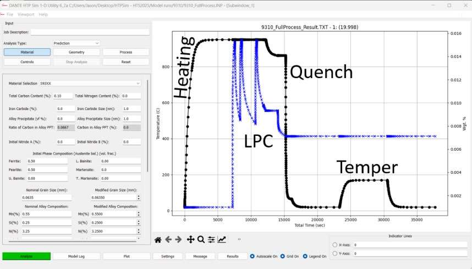This screenshot has width=472, height=269.
Task: Open the edit axis curve parameters icon
Action: pos(222,239)
